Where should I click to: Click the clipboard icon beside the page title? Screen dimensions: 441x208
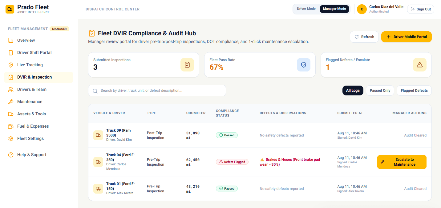click(x=91, y=33)
